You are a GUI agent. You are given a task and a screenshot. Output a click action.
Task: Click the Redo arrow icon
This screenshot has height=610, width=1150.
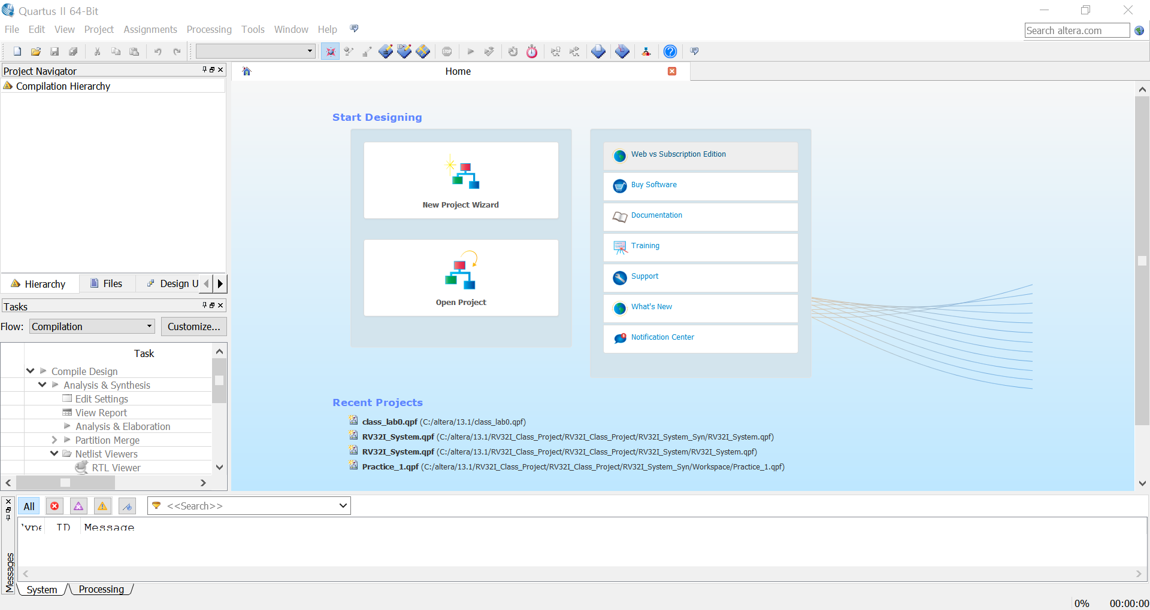pos(177,51)
